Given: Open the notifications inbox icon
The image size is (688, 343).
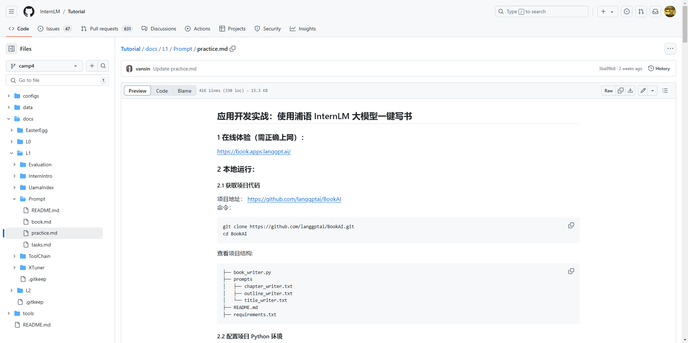Looking at the screenshot, I should 655,11.
